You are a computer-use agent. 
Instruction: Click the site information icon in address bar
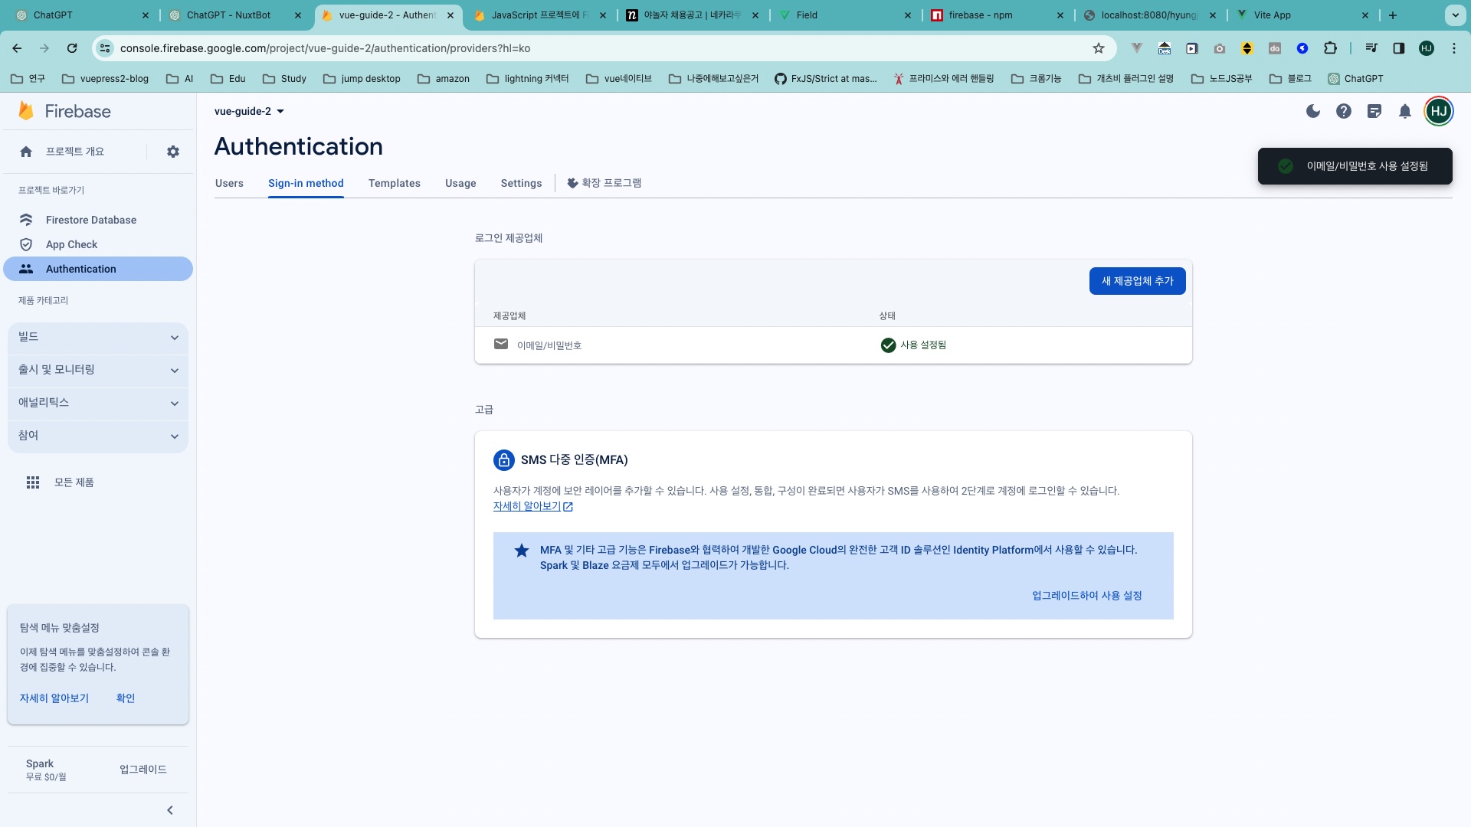tap(105, 48)
